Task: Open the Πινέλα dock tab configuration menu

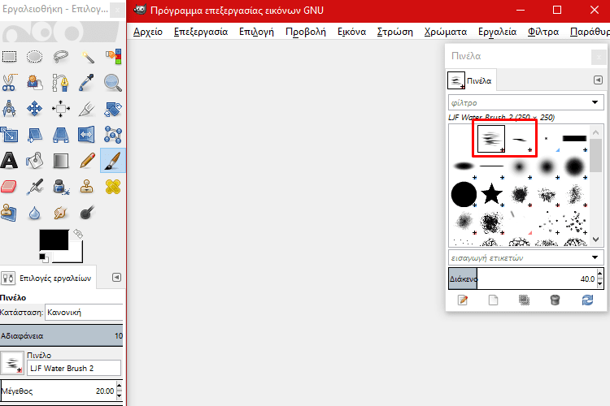Action: [598, 80]
